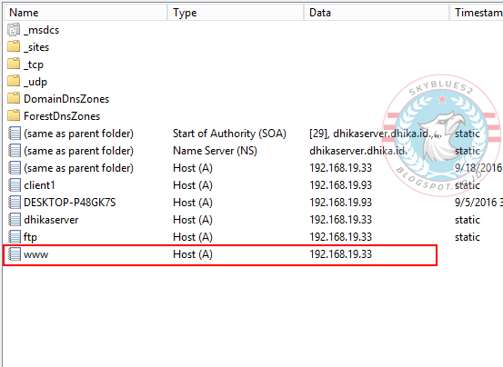Click the 192.168.19.33 data of ftp

pyautogui.click(x=340, y=237)
